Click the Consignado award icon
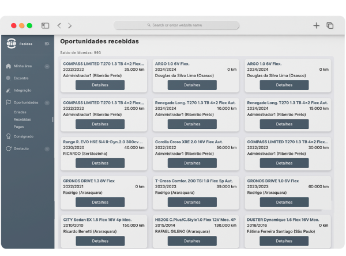 9,136
